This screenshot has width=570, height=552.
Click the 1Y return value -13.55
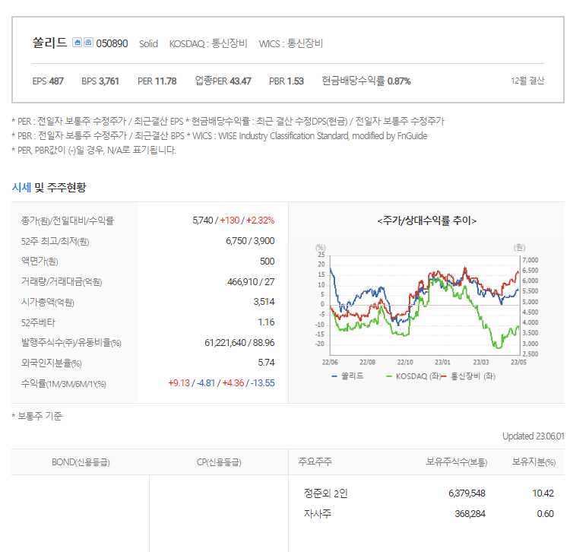click(x=262, y=383)
